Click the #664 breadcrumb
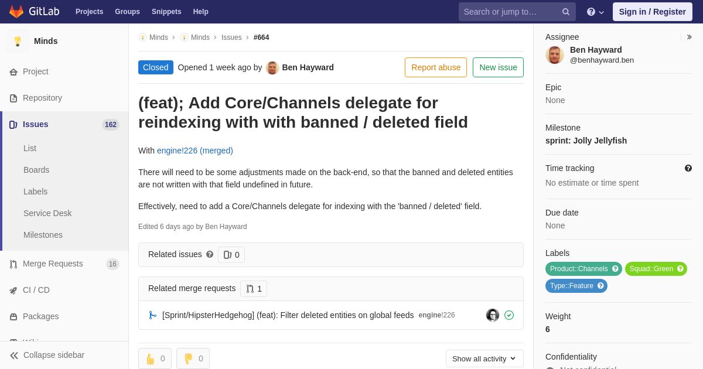Screen dimensions: 703x369 [x=261, y=37]
